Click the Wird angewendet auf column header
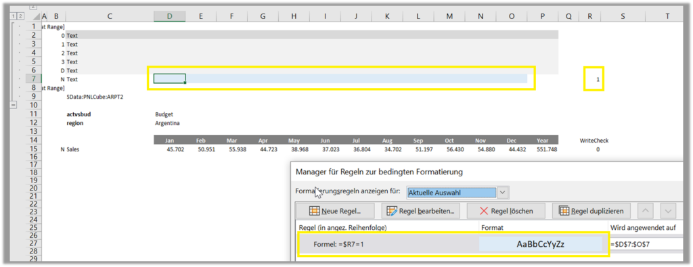Screen dimensions: 693x267 point(644,228)
